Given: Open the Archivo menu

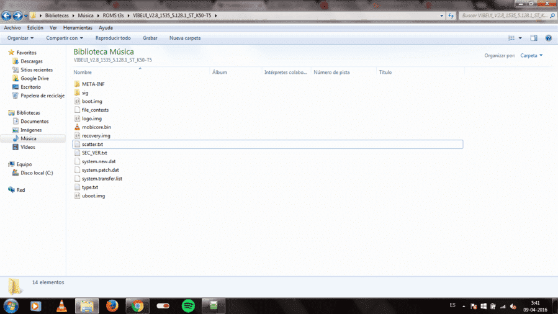Looking at the screenshot, I should coord(12,28).
